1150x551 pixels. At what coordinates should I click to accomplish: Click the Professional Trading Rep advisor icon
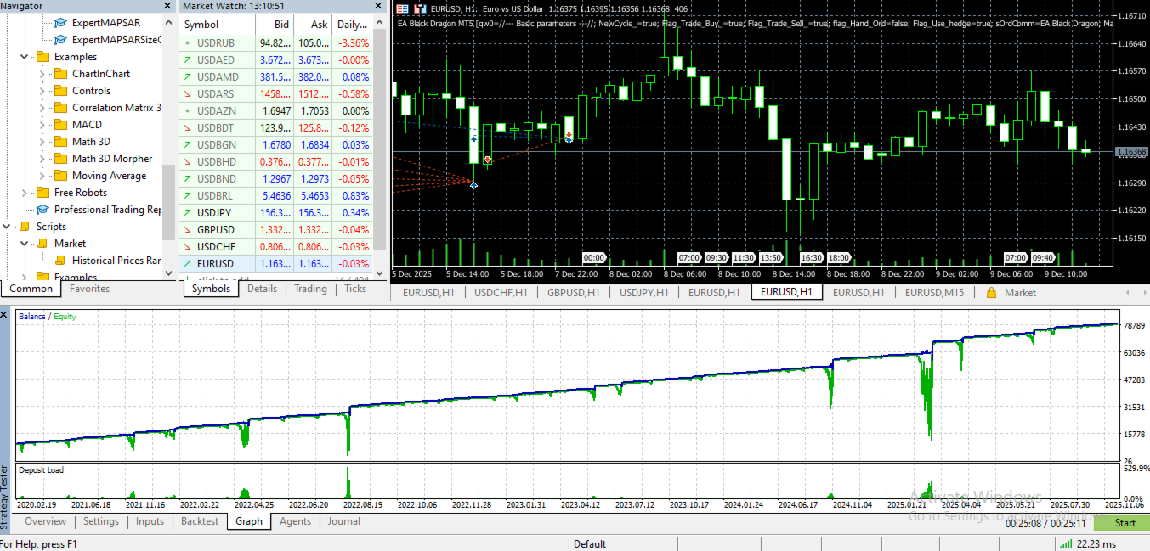42,210
